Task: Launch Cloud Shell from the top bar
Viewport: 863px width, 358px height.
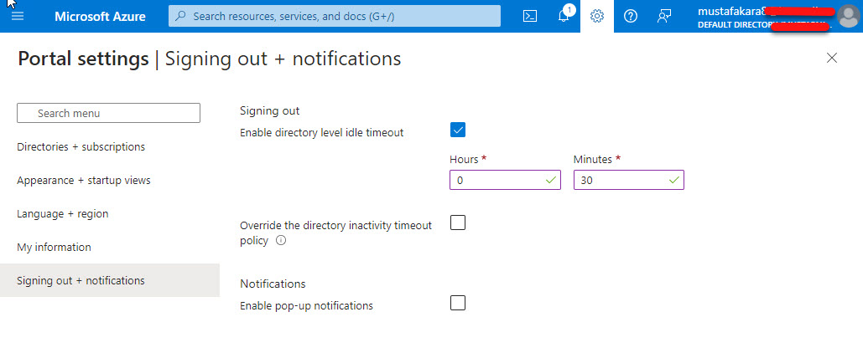Action: [529, 16]
